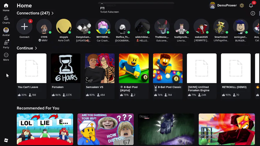Click the info icon near Connections
The height and width of the screenshot is (146, 260).
pyautogui.click(x=253, y=13)
